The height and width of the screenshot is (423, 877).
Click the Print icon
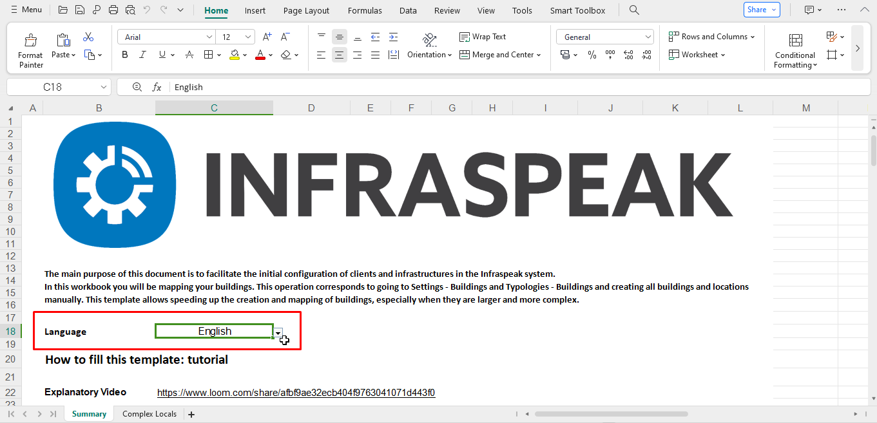tap(113, 10)
